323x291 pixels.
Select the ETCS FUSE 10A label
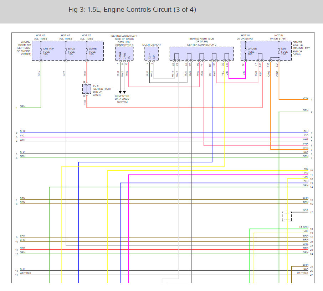tap(71, 51)
